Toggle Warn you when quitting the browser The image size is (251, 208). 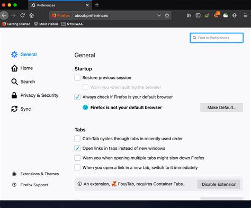coord(85,87)
